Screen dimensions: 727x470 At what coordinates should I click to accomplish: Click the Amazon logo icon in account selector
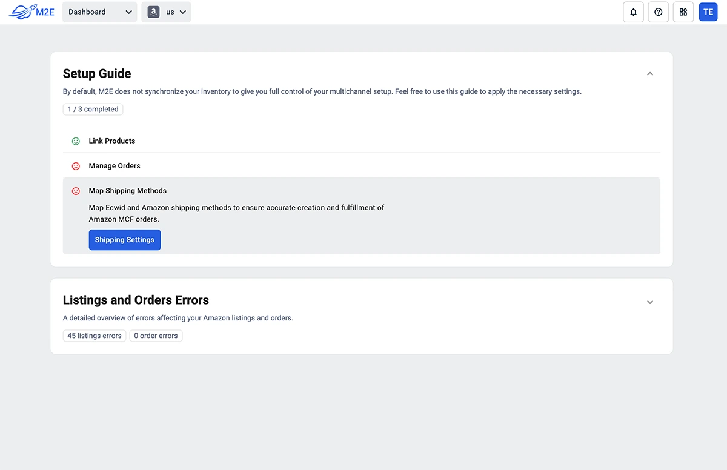coord(153,12)
